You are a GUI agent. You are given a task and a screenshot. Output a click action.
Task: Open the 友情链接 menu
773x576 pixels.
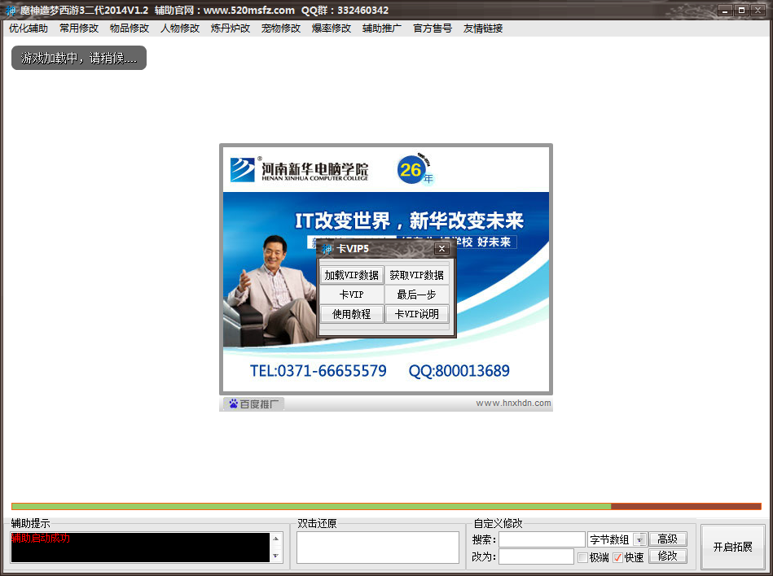click(483, 28)
